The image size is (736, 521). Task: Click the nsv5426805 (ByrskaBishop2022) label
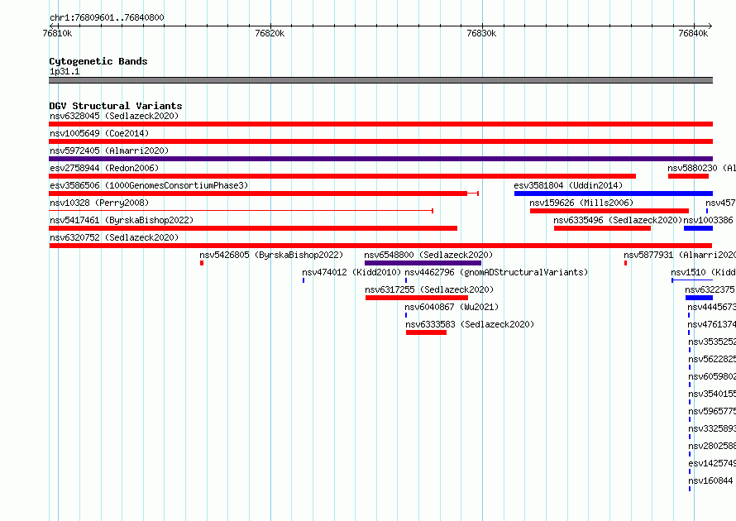point(271,255)
